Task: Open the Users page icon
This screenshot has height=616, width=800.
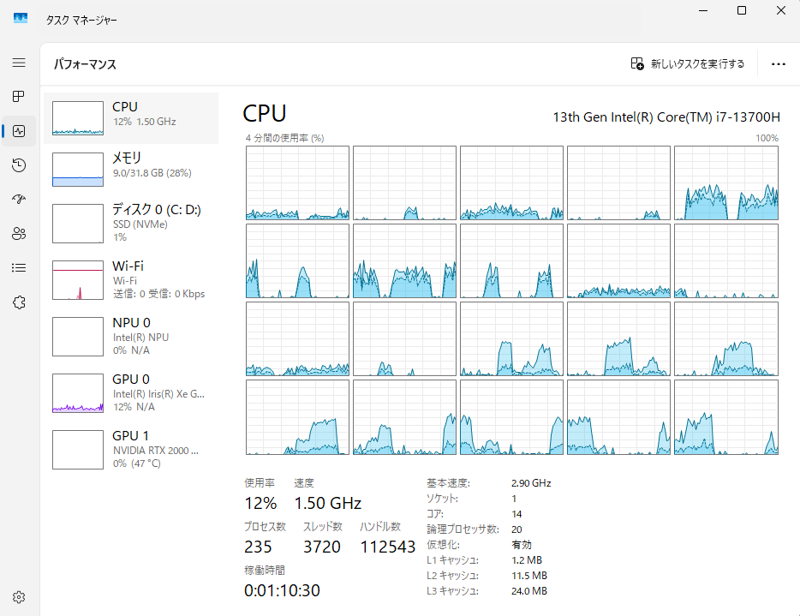Action: coord(19,233)
